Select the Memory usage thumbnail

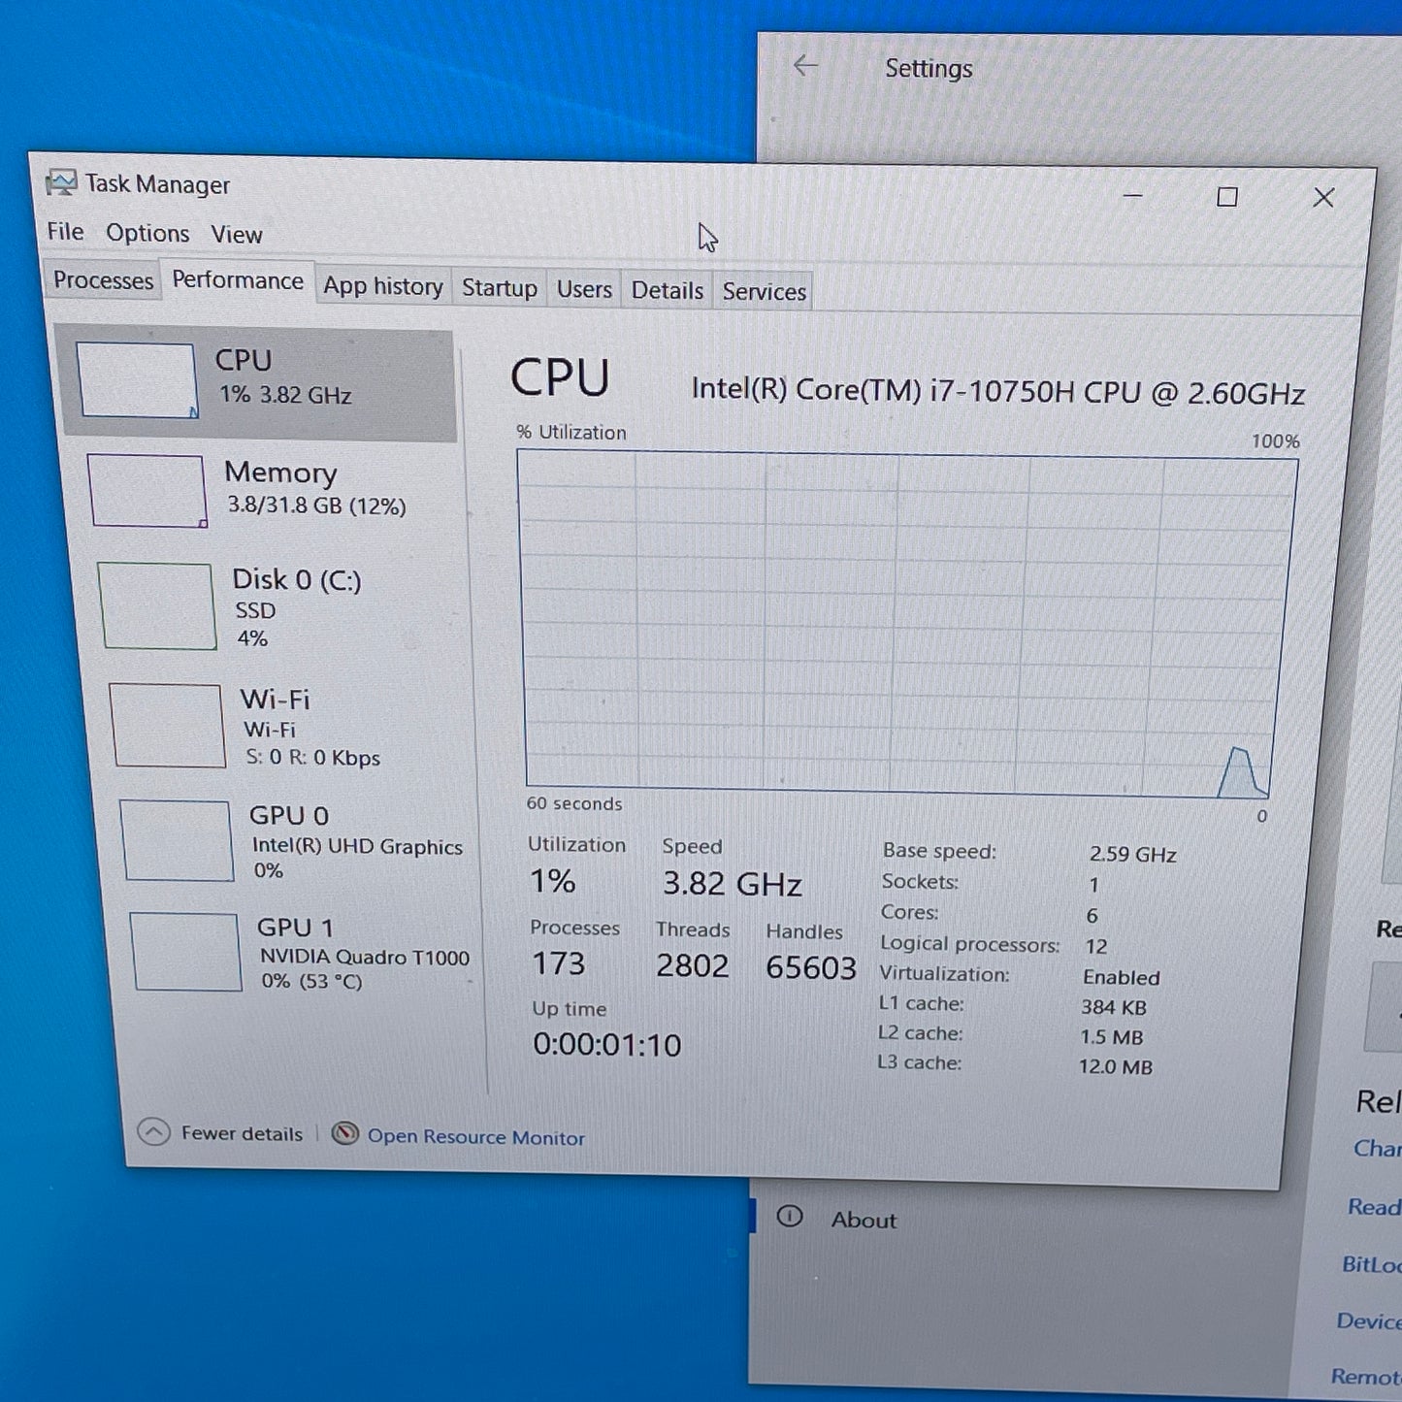click(x=147, y=490)
